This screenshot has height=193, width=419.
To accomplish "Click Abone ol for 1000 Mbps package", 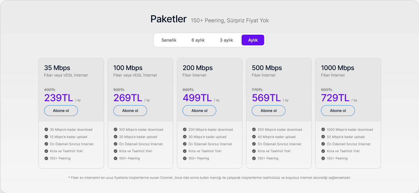I will coord(338,111).
